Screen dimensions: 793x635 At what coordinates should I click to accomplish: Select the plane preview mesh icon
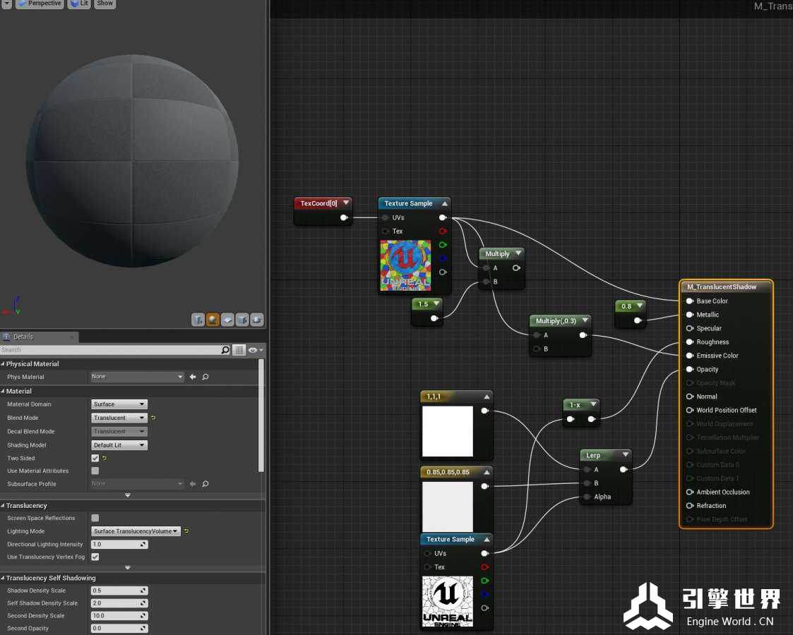pos(227,320)
